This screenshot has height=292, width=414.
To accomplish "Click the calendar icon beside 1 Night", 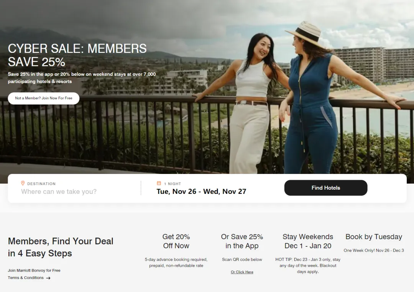I will tap(159, 183).
